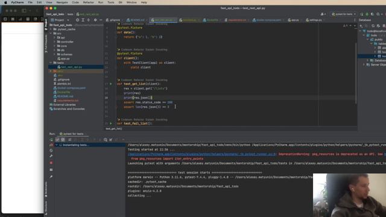Collapse all icon in Project panel header
The height and width of the screenshot is (217, 386).
[x=89, y=20]
